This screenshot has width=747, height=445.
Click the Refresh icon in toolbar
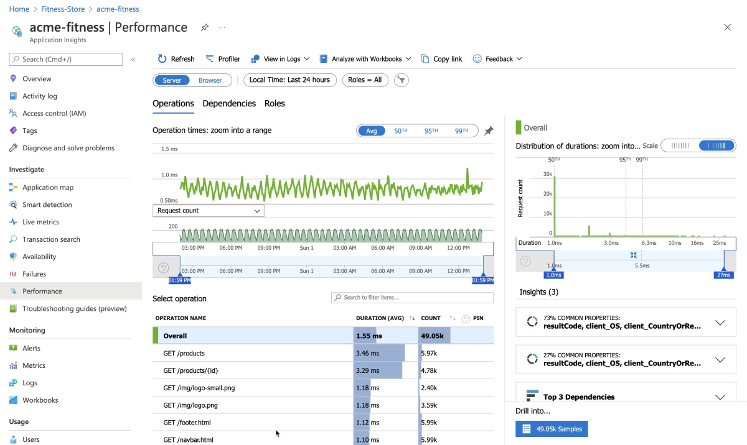click(162, 59)
